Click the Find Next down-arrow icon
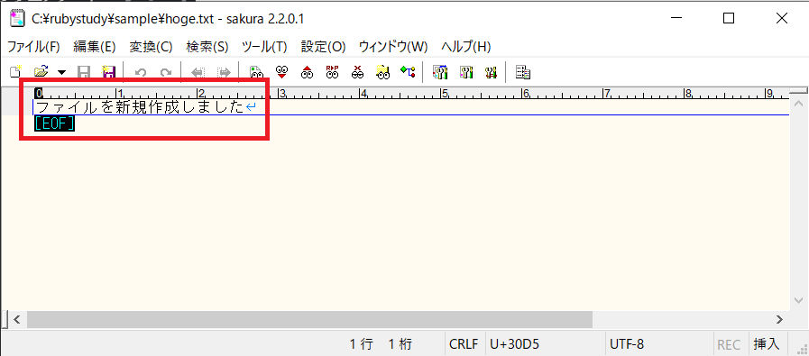809x356 pixels. (x=281, y=72)
